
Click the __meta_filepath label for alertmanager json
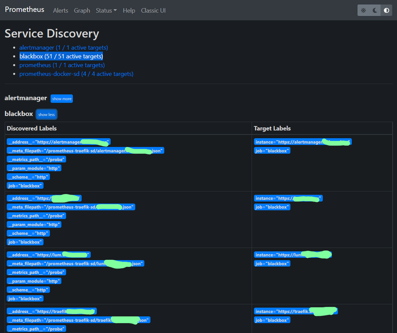pyautogui.click(x=85, y=151)
